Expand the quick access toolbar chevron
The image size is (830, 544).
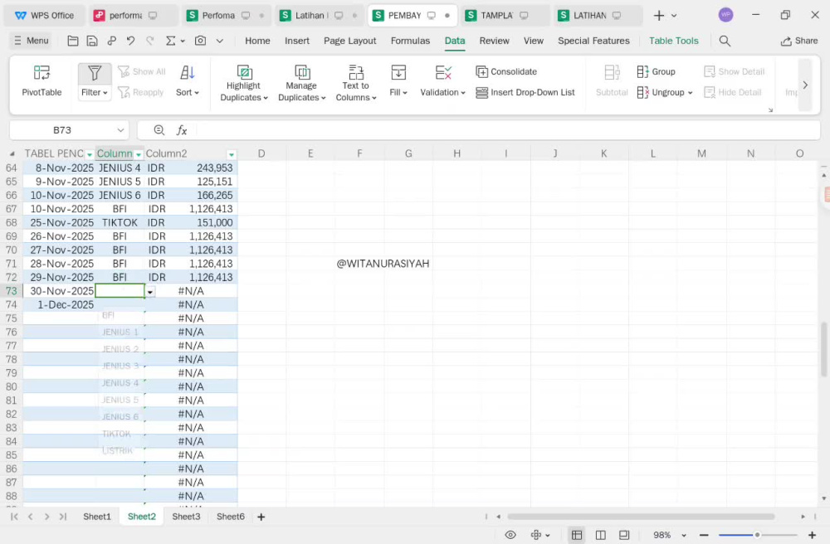click(x=220, y=41)
